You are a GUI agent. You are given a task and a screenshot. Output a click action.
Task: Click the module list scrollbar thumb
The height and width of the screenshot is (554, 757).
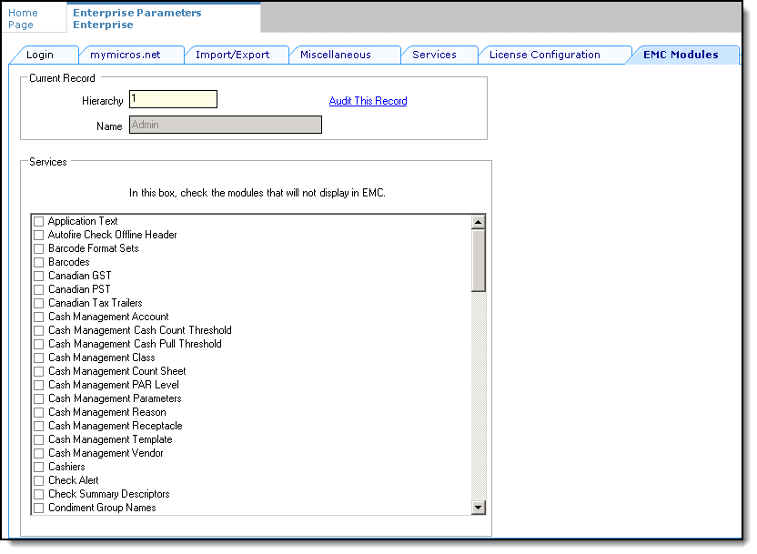click(x=478, y=260)
